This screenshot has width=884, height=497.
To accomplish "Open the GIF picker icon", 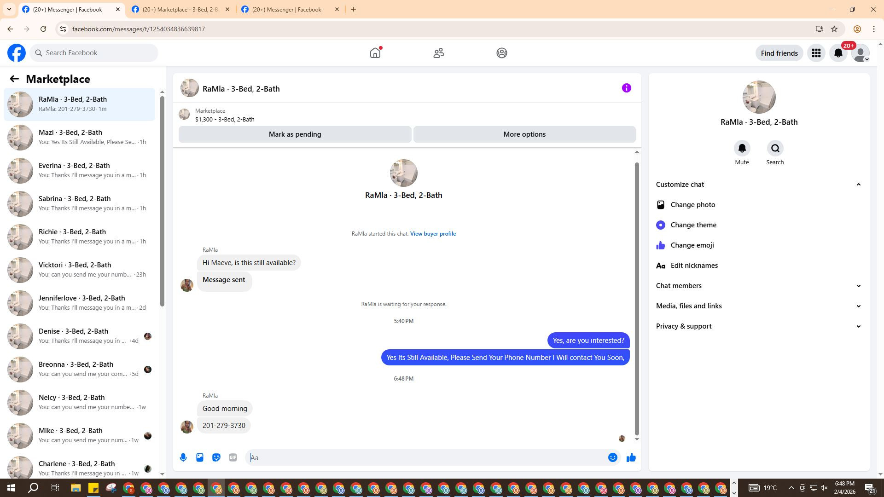I will pos(233,457).
